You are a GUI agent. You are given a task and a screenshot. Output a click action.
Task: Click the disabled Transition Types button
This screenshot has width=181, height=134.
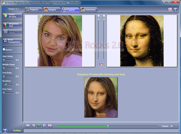[x=12, y=32]
